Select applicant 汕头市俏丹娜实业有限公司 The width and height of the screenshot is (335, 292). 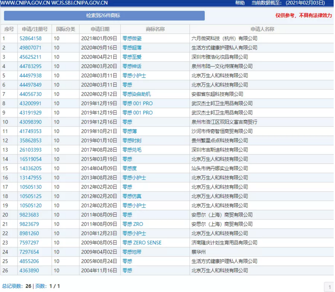220,169
